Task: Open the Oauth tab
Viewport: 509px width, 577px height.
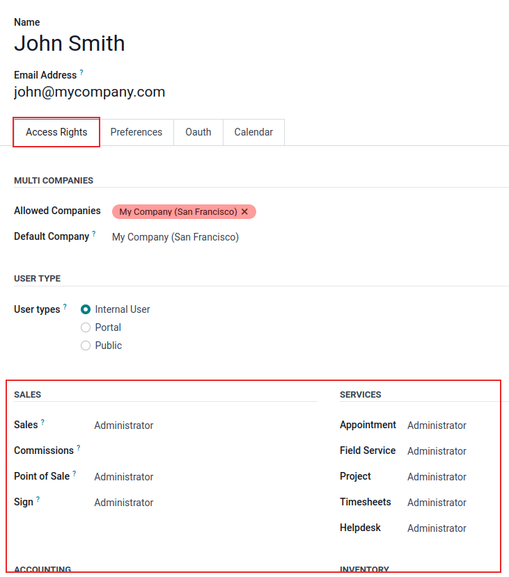Action: point(198,132)
